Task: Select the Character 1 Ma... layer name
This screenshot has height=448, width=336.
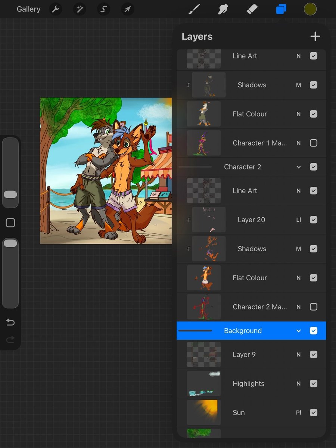Action: tap(260, 143)
